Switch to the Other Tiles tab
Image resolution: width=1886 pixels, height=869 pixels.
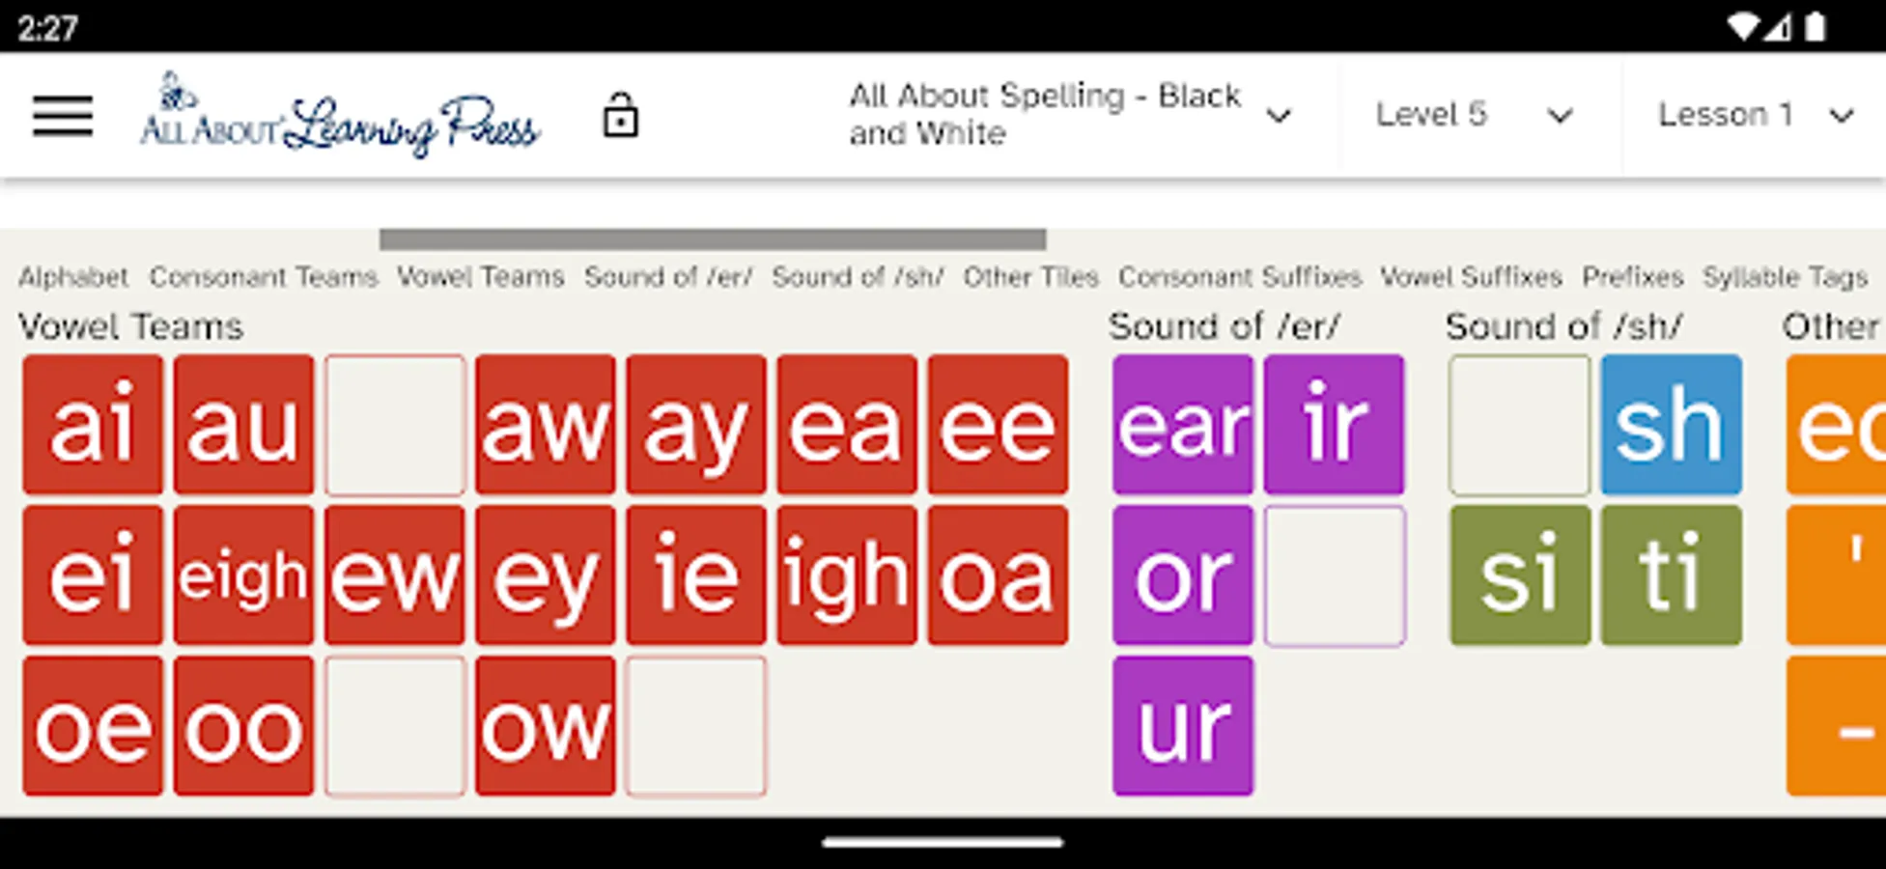1030,277
